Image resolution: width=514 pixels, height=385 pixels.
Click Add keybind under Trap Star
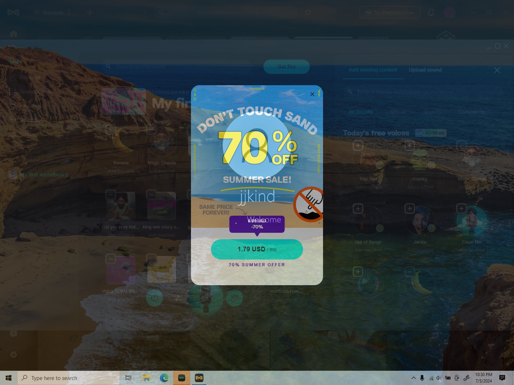(368, 187)
